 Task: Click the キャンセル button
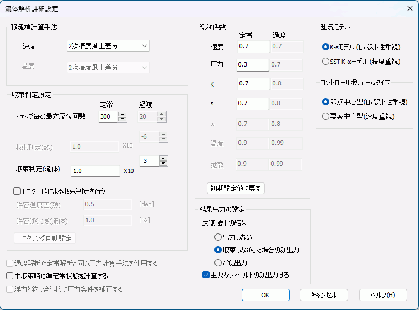click(324, 294)
